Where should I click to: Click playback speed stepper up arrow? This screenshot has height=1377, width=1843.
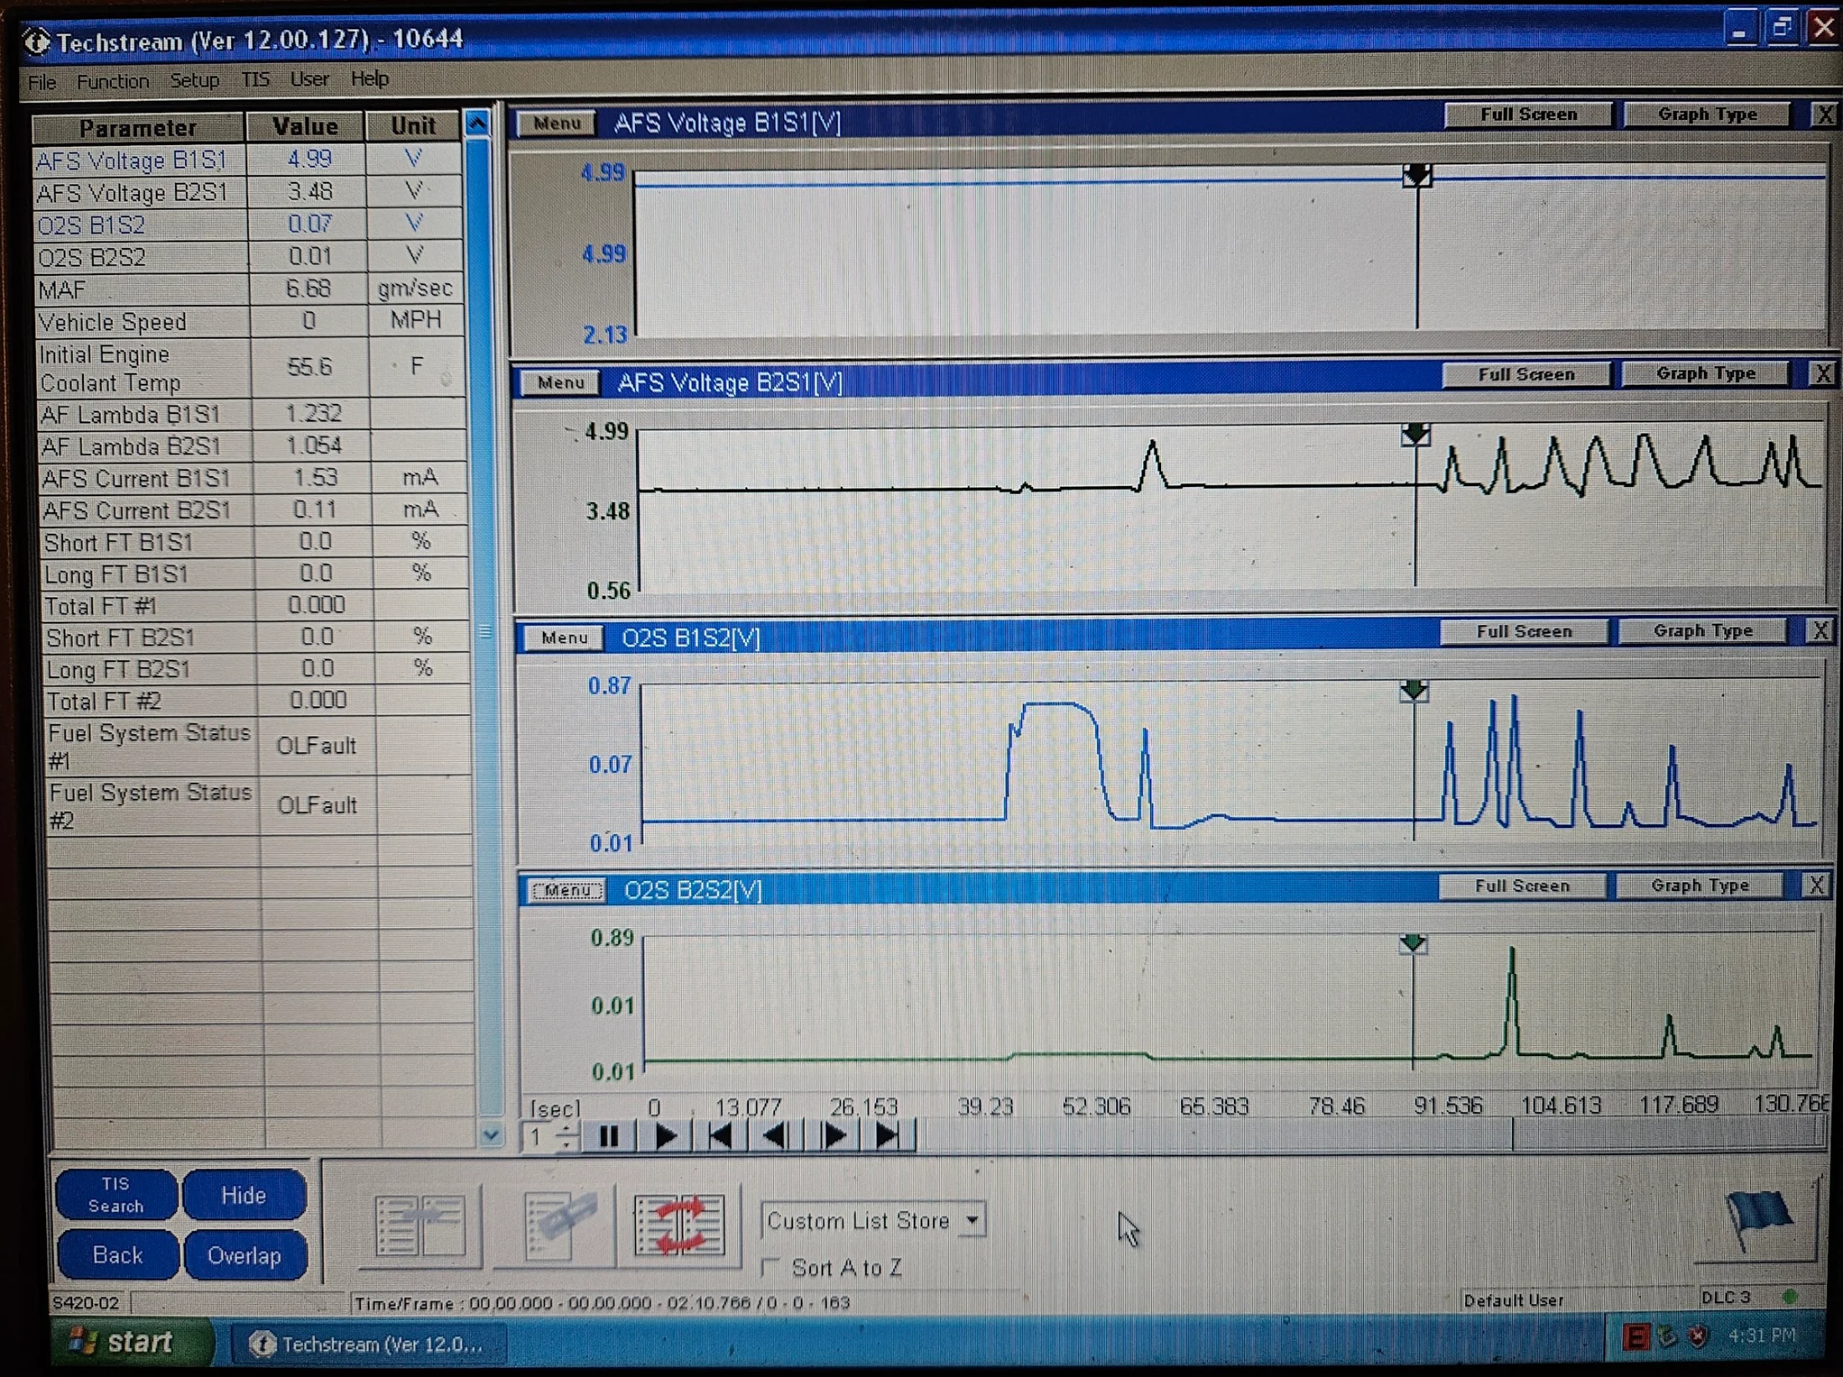pos(567,1129)
